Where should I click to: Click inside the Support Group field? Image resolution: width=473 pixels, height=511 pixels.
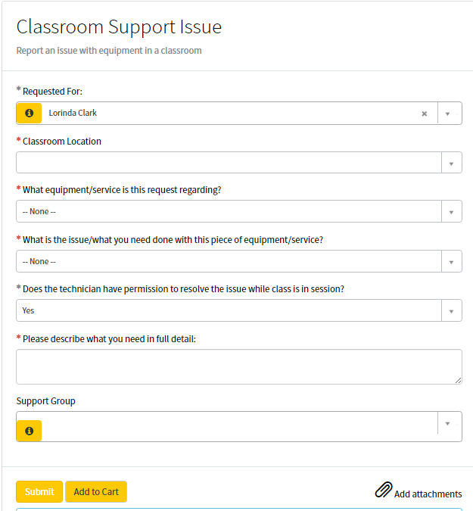click(239, 427)
